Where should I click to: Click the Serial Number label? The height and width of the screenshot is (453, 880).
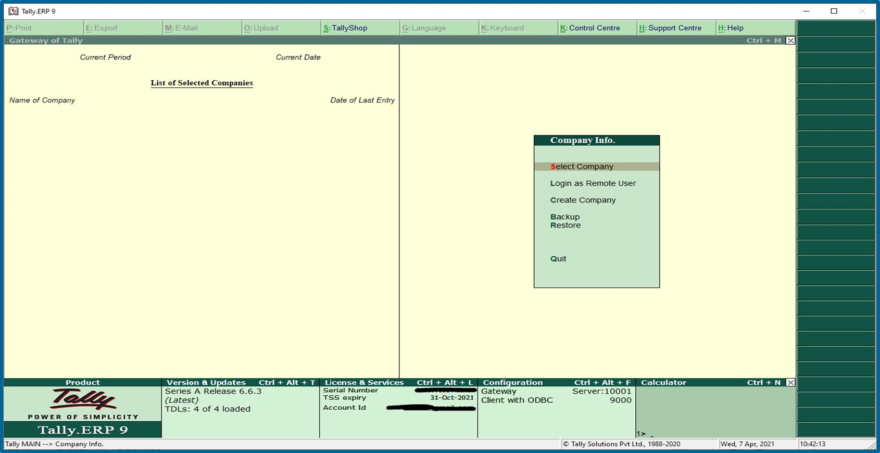pos(350,391)
